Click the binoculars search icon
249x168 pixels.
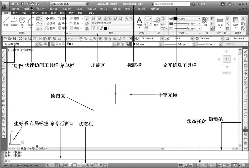(193, 4)
